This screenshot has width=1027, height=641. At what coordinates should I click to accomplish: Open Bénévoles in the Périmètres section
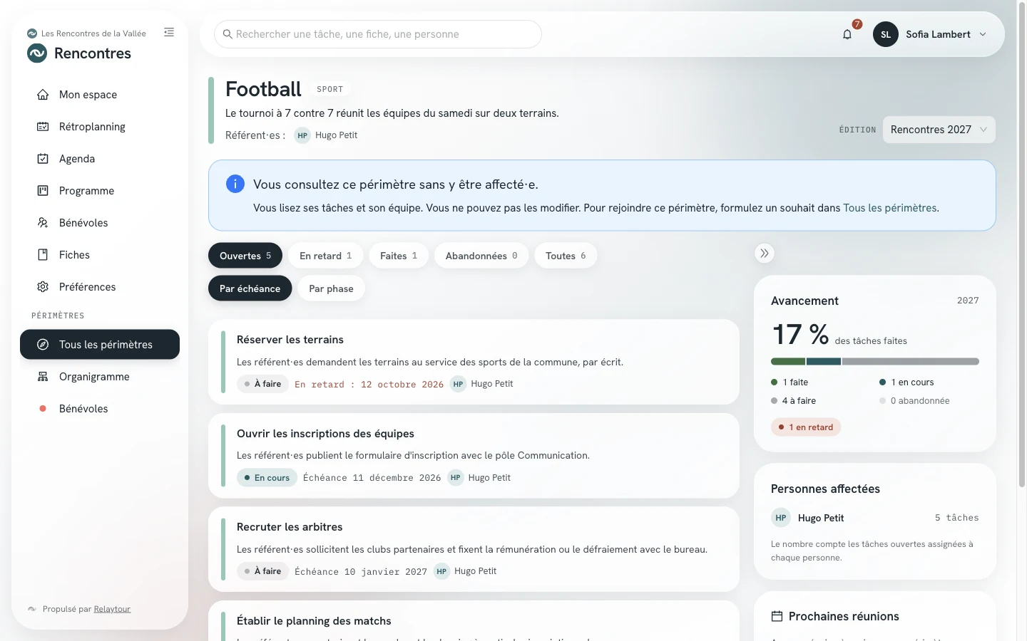[100, 409]
